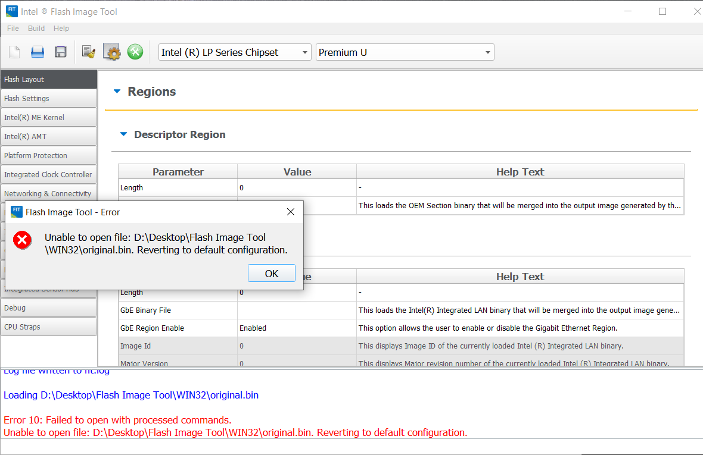The width and height of the screenshot is (703, 455).
Task: Click the Open file toolbar icon
Action: coord(37,52)
